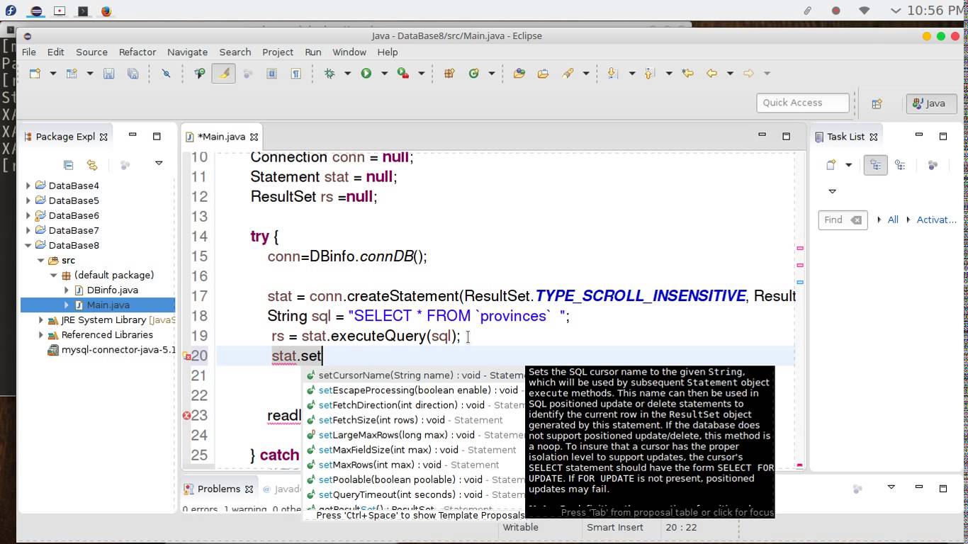The image size is (968, 544).
Task: Expand Referenced Libraries node
Action: [x=41, y=334]
